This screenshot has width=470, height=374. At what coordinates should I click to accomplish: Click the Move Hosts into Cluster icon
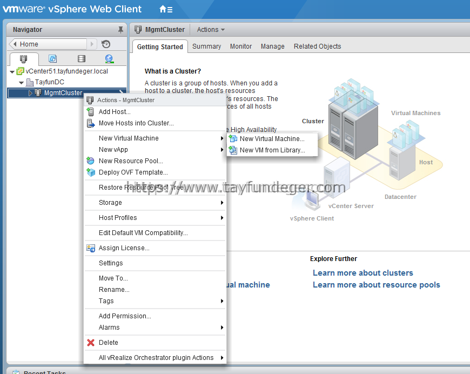(x=91, y=123)
